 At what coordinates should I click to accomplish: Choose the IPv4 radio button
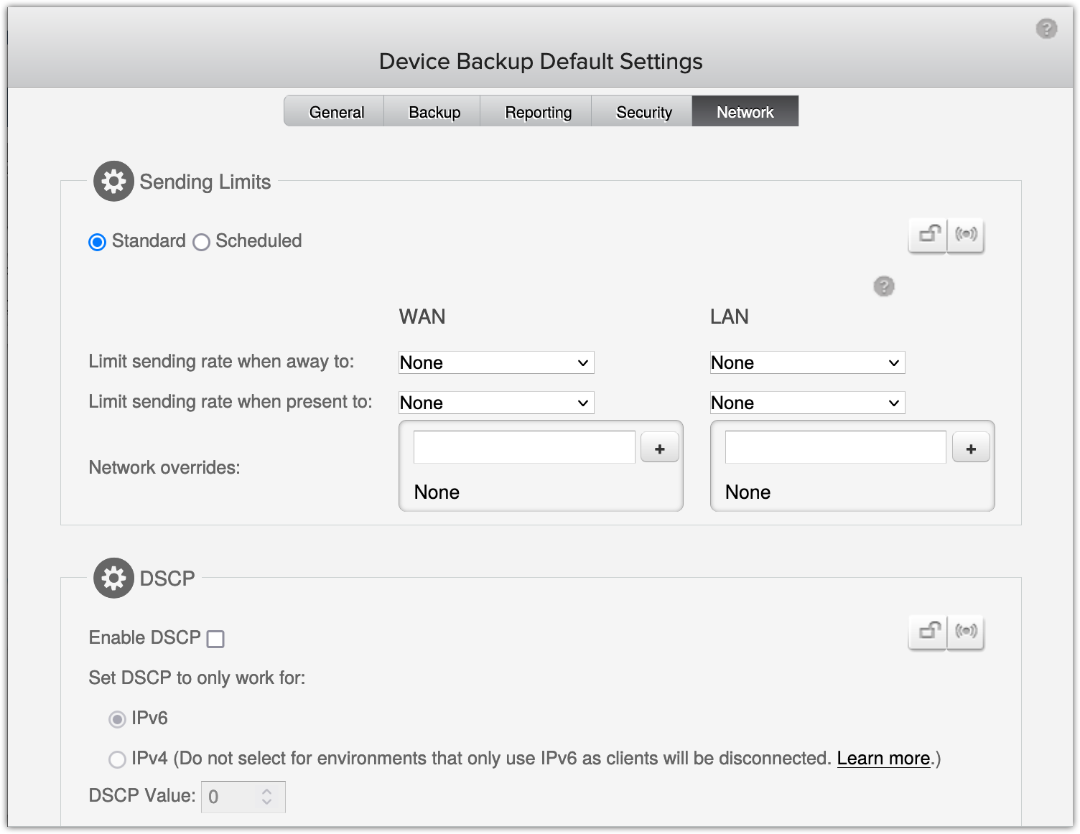click(x=117, y=759)
